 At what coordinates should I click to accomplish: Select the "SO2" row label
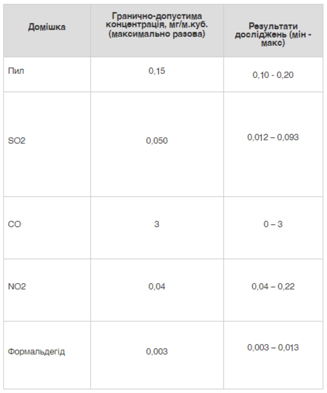click(17, 141)
